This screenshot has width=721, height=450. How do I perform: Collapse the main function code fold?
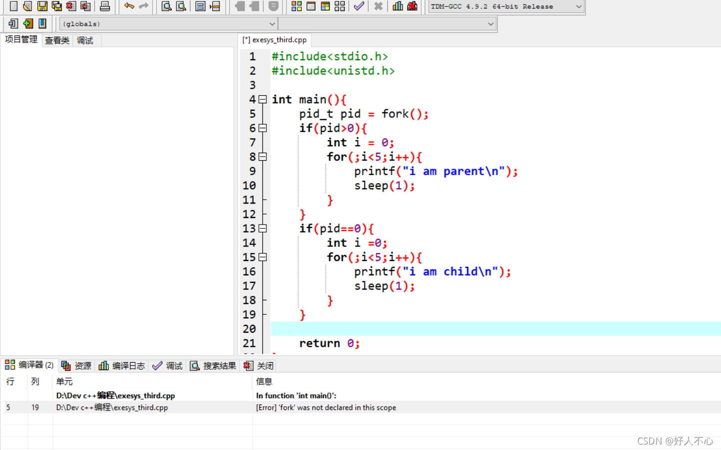click(x=263, y=99)
